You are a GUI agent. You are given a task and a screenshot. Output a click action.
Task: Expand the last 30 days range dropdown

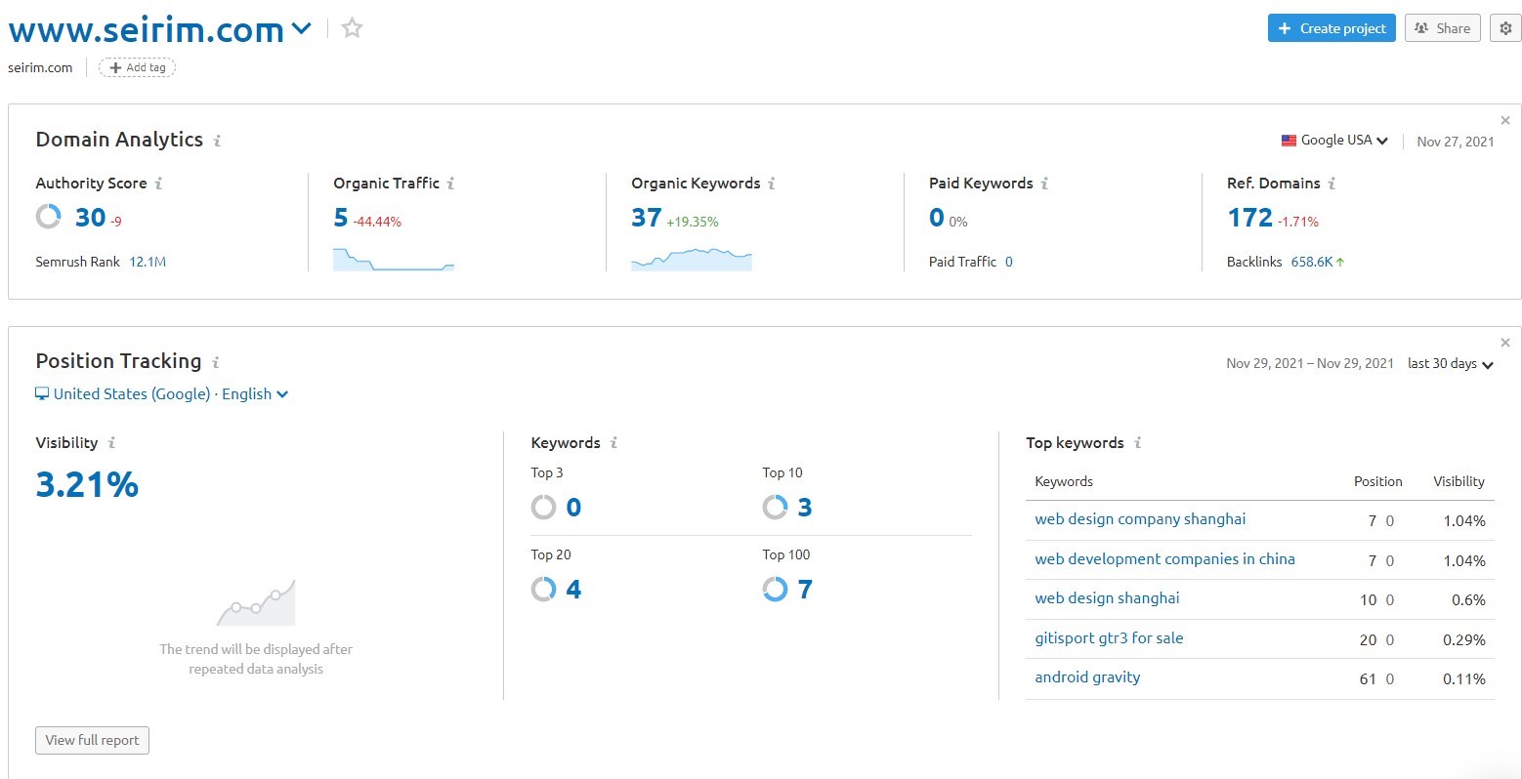[x=1451, y=364]
